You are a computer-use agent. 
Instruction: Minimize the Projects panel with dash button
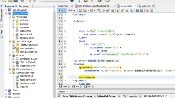pos(54,6)
